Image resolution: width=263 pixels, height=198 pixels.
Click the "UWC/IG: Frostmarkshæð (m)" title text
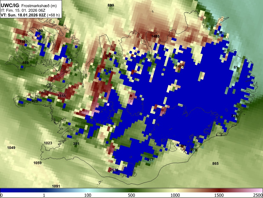(29, 6)
